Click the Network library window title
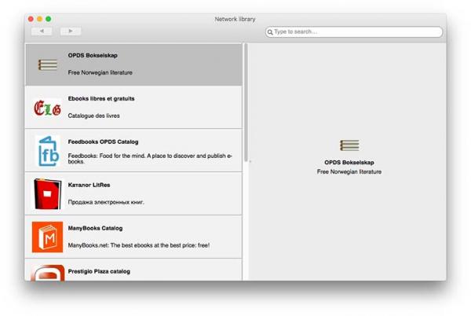The image size is (471, 316). click(235, 19)
